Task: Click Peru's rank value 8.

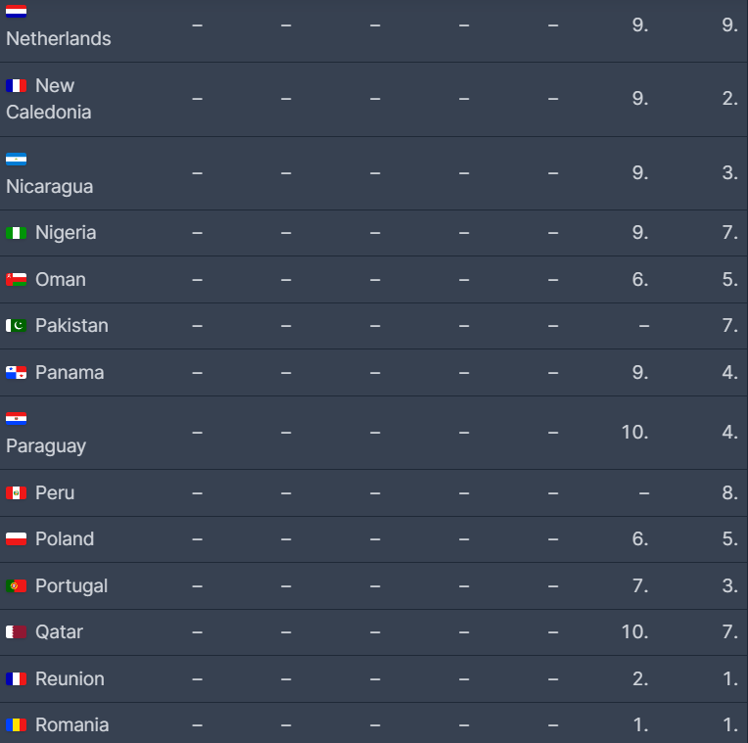Action: point(729,493)
